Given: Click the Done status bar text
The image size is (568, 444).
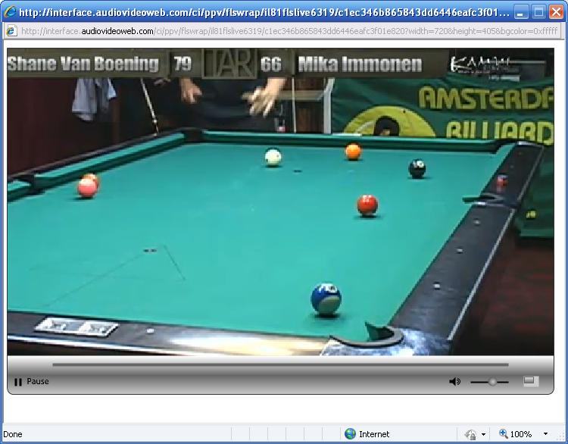Looking at the screenshot, I should 13,434.
